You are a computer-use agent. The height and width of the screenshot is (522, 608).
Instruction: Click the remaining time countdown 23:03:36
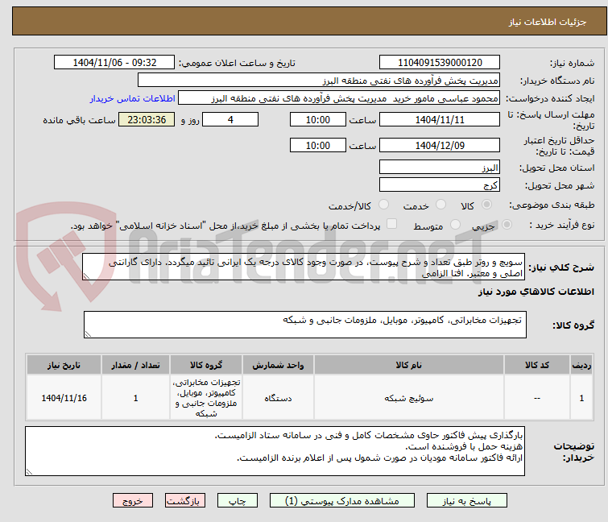[x=147, y=119]
